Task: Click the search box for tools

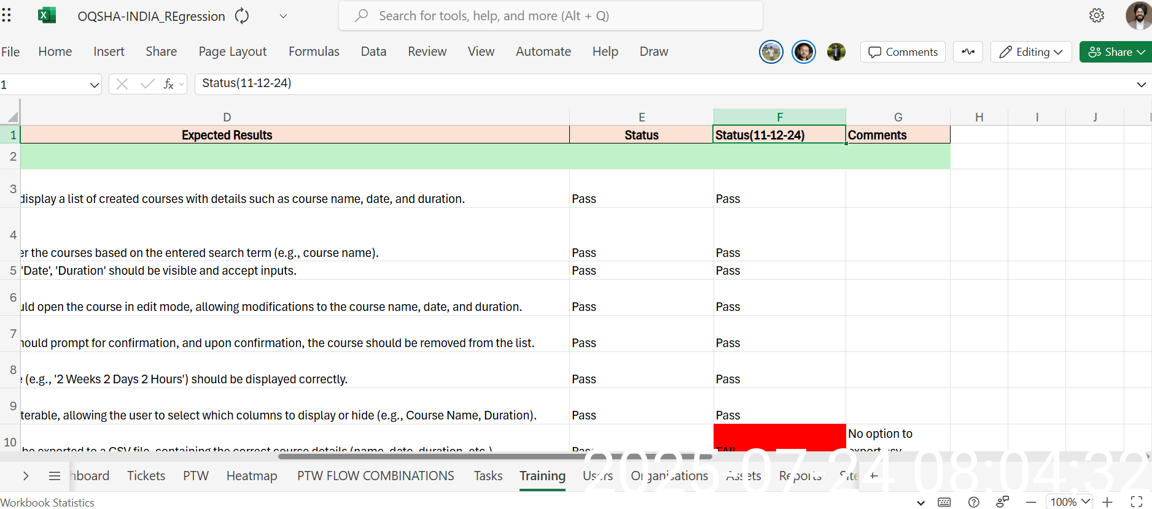Action: point(551,16)
